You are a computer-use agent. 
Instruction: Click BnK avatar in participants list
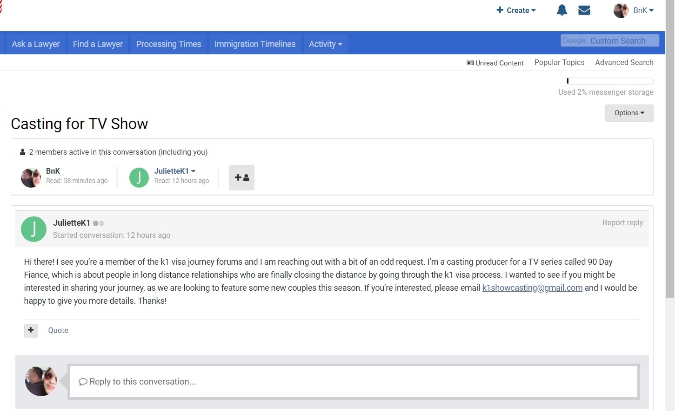tap(31, 178)
